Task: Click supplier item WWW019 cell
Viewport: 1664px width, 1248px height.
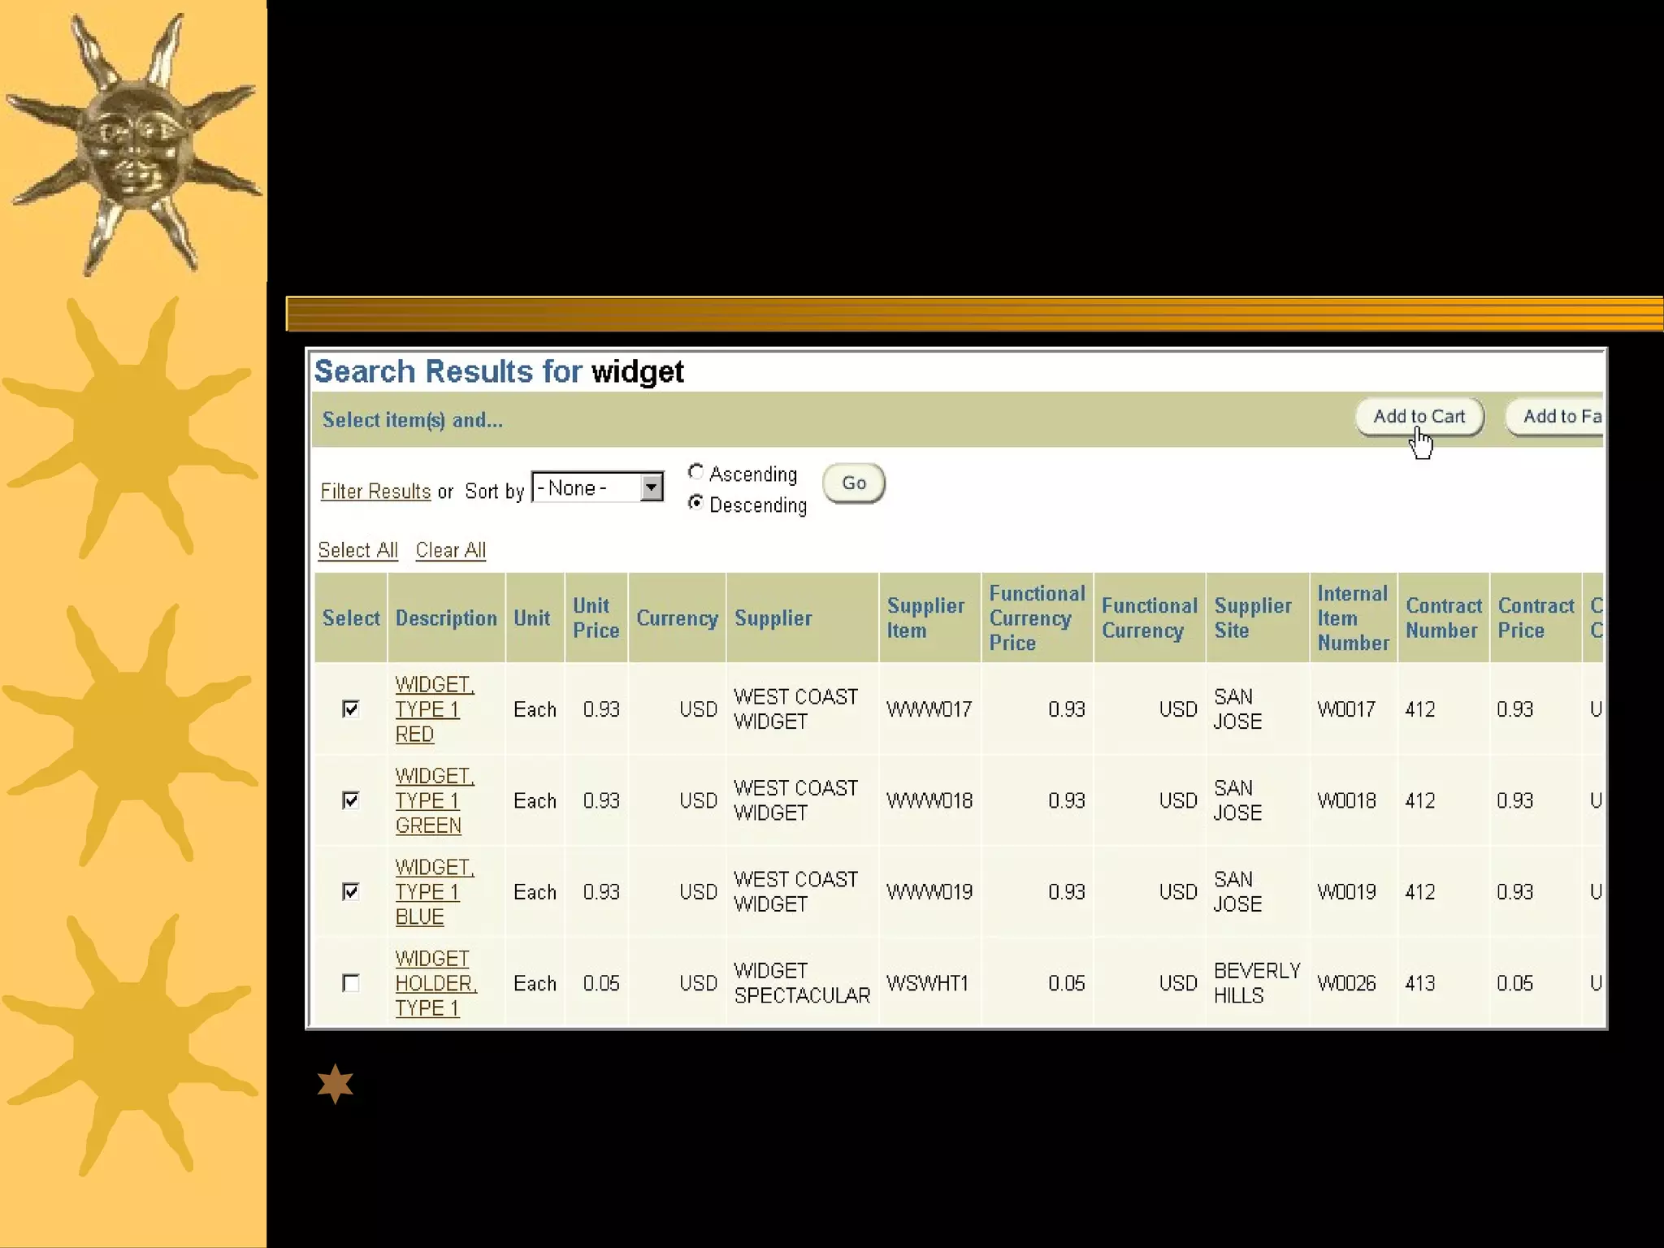Action: [x=929, y=892]
